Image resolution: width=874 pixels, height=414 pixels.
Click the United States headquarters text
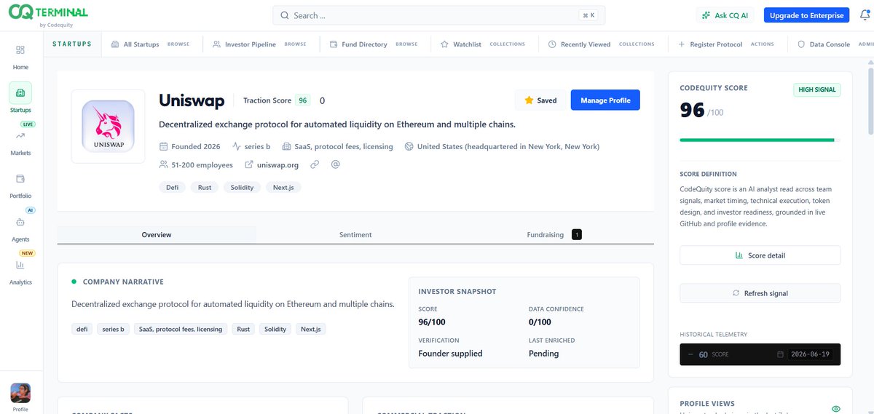click(x=508, y=146)
